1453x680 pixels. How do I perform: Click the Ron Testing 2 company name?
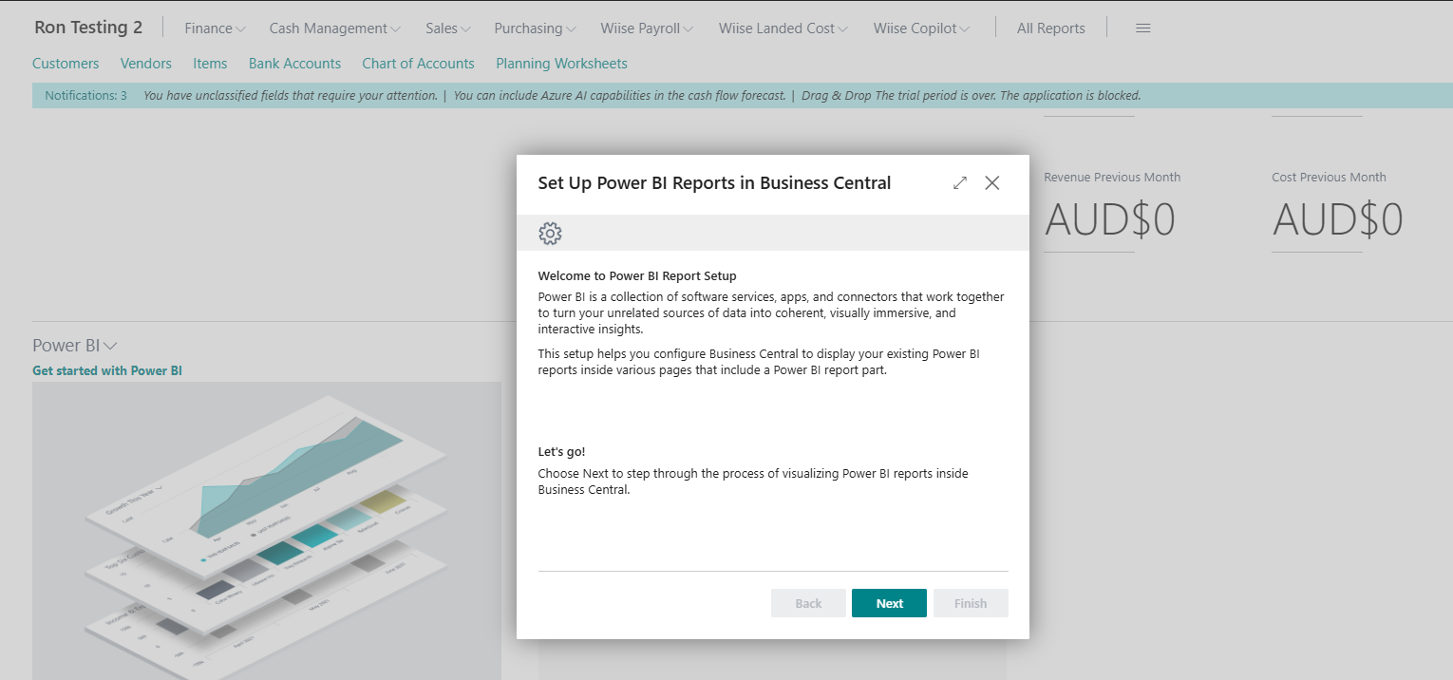88,28
